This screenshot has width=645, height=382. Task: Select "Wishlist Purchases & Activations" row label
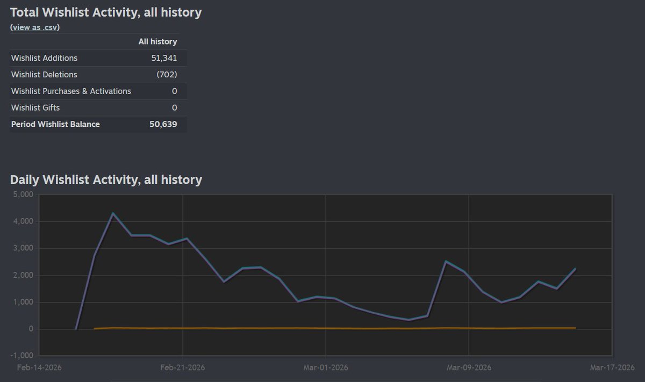tap(71, 91)
